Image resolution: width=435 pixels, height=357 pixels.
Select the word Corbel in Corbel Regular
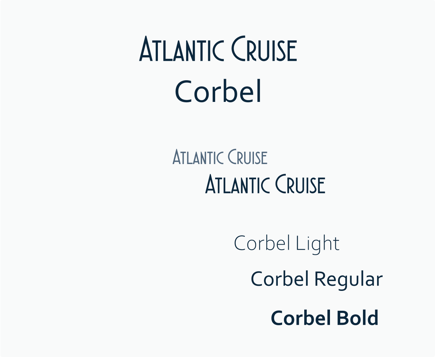click(280, 279)
